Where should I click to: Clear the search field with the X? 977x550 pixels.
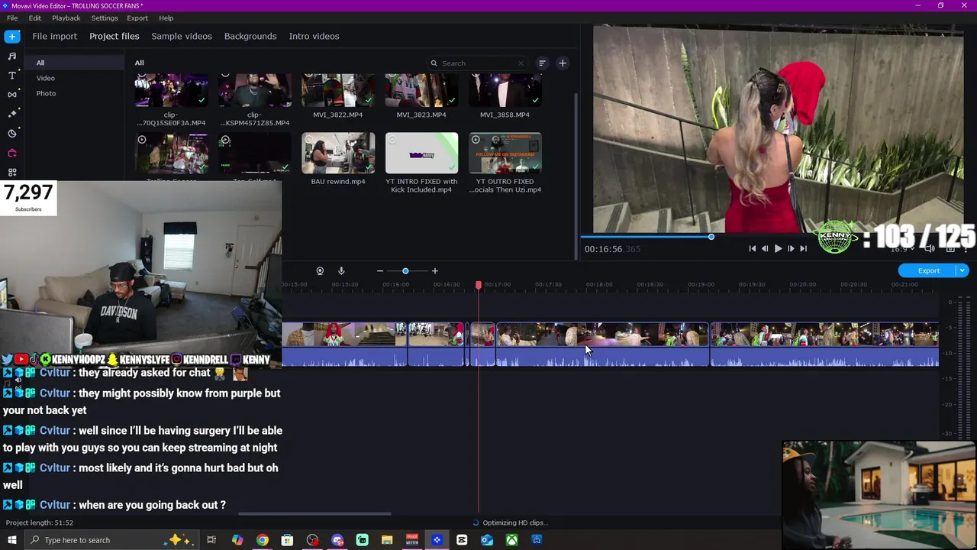[x=521, y=63]
